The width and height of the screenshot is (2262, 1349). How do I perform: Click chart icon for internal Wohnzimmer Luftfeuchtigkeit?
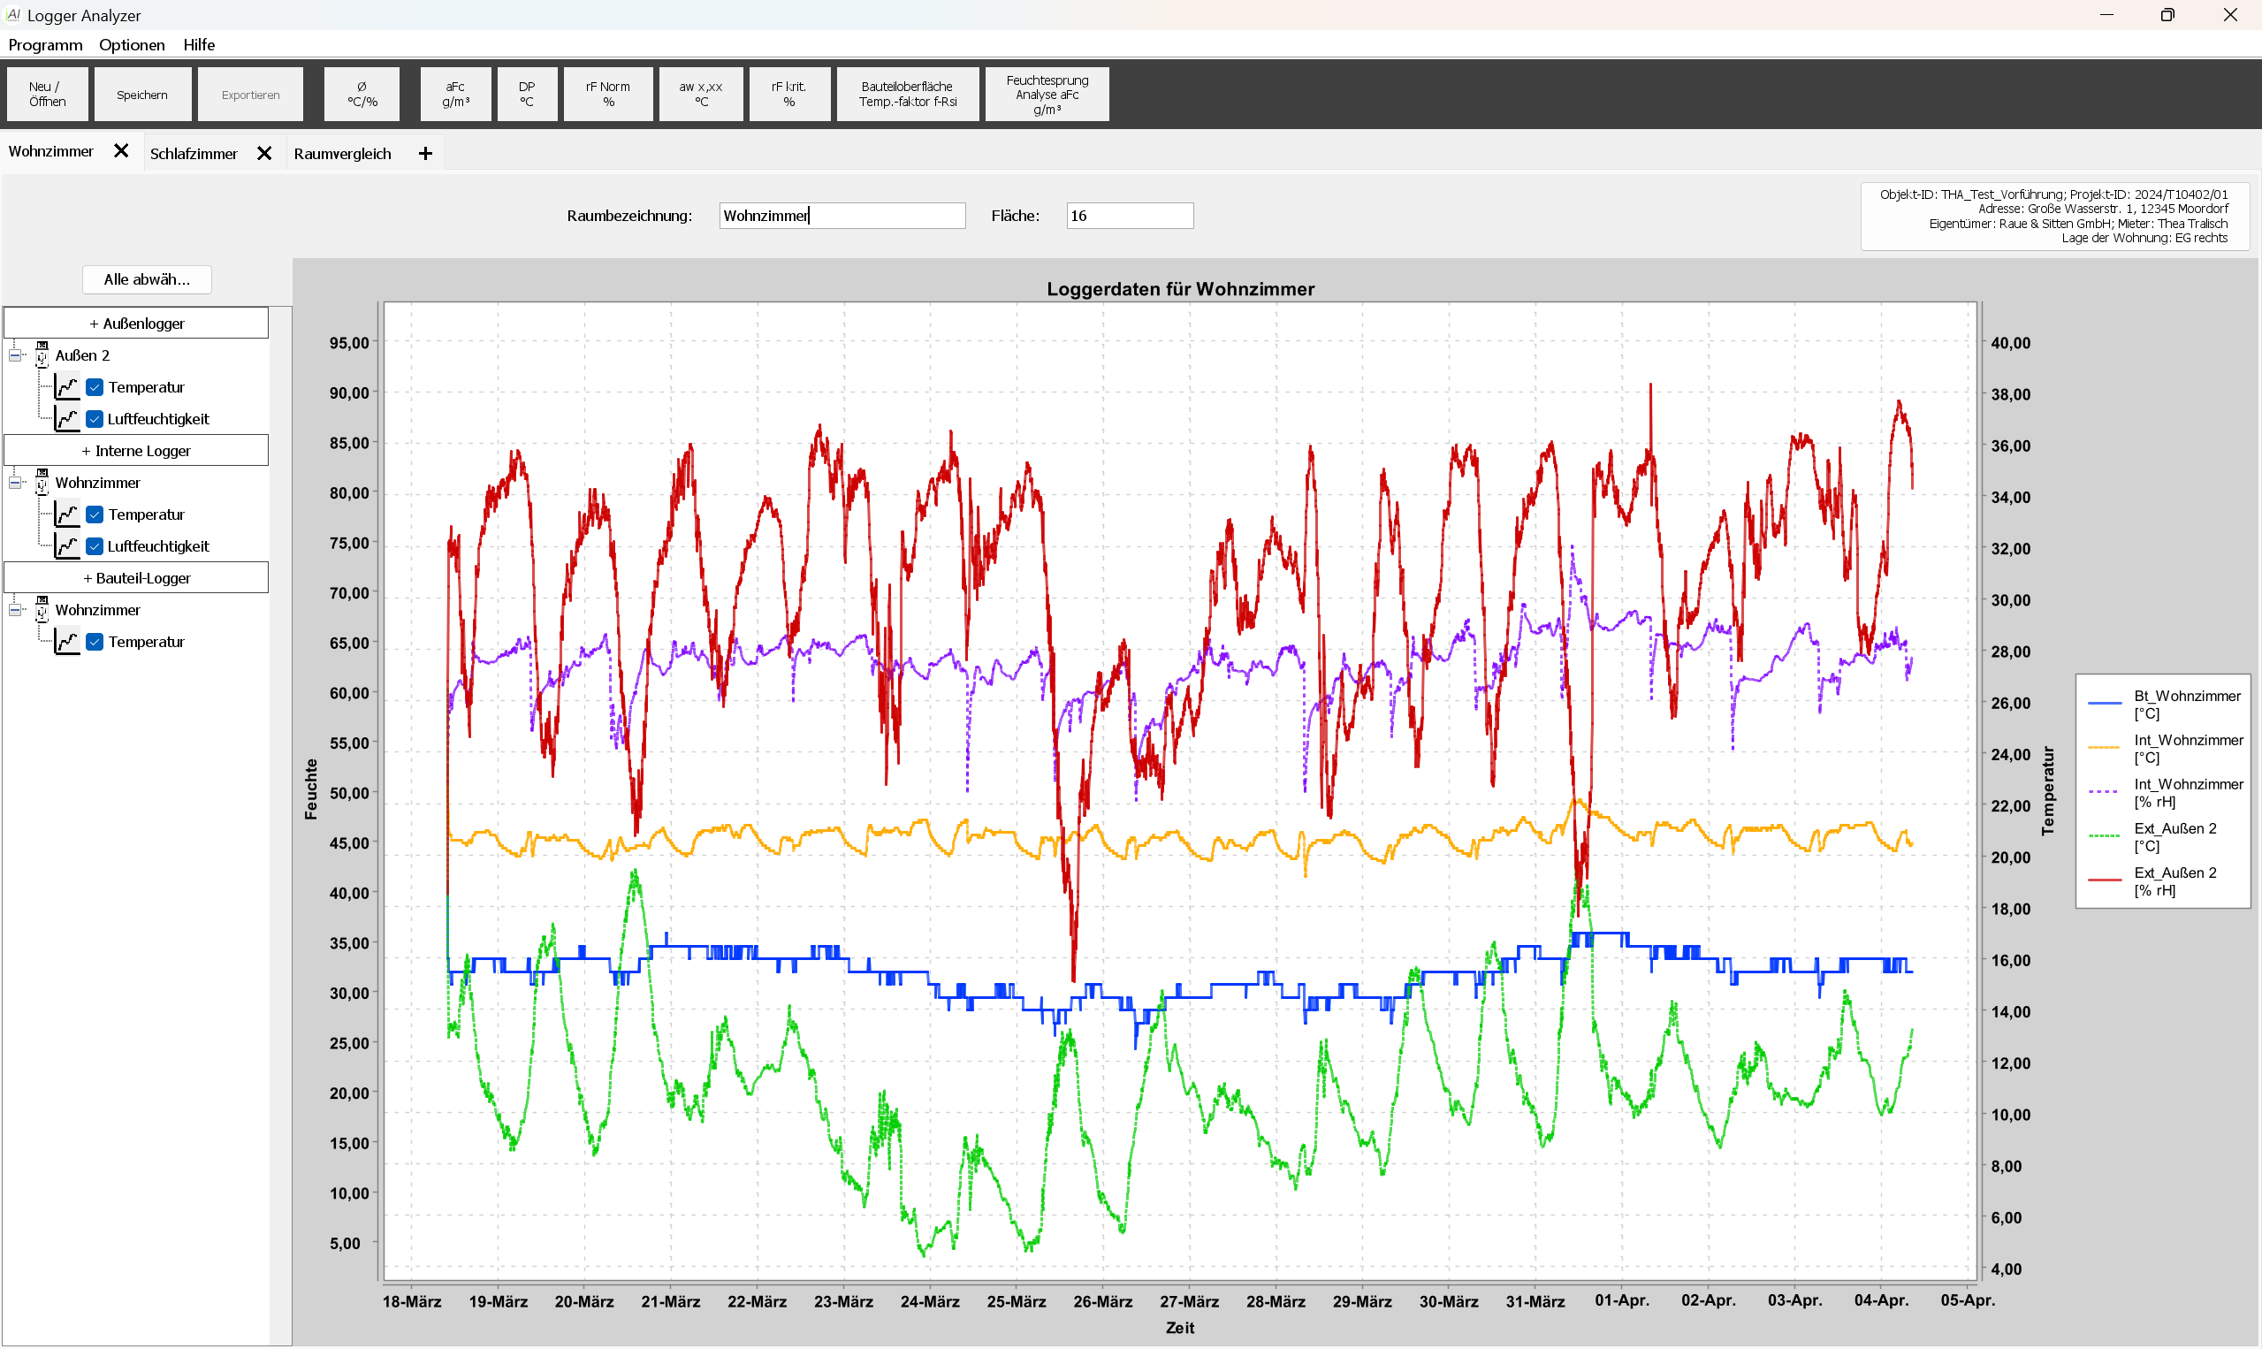(x=67, y=546)
